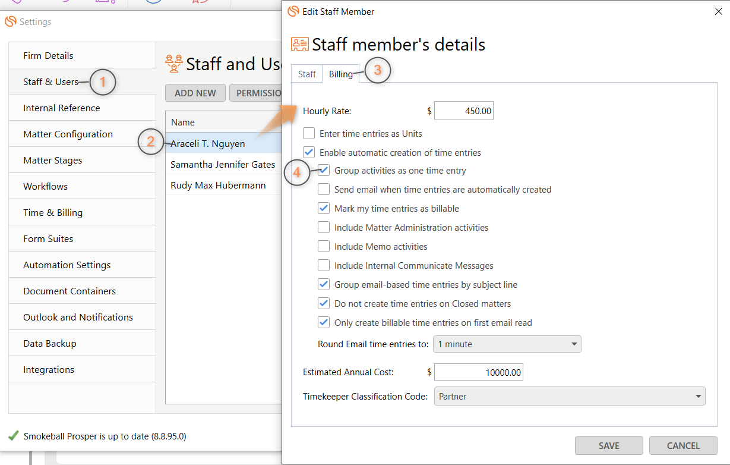The image size is (730, 465).
Task: Open Firm Details settings section
Action: point(82,56)
